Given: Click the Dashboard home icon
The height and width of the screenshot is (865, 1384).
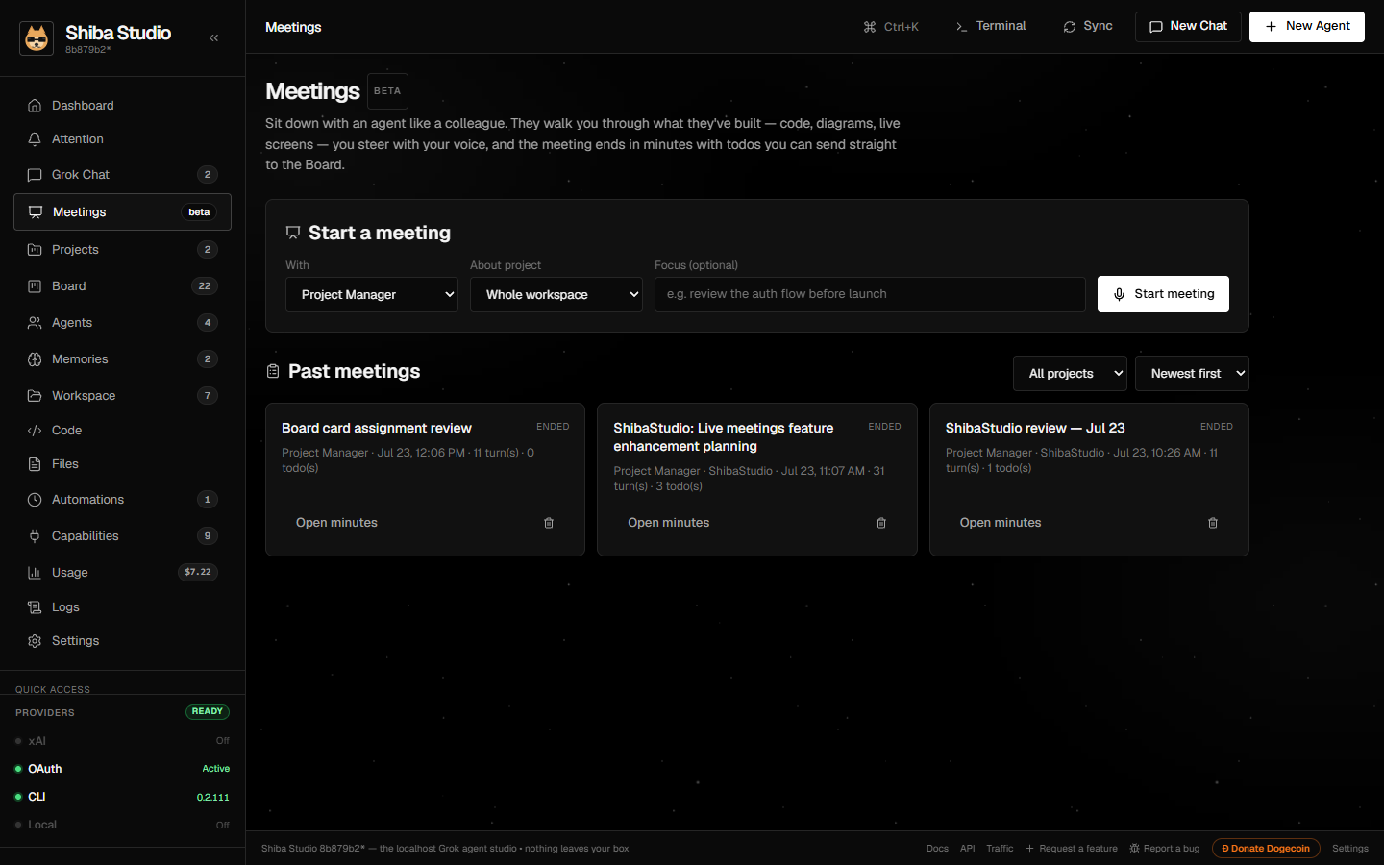Looking at the screenshot, I should tap(35, 106).
